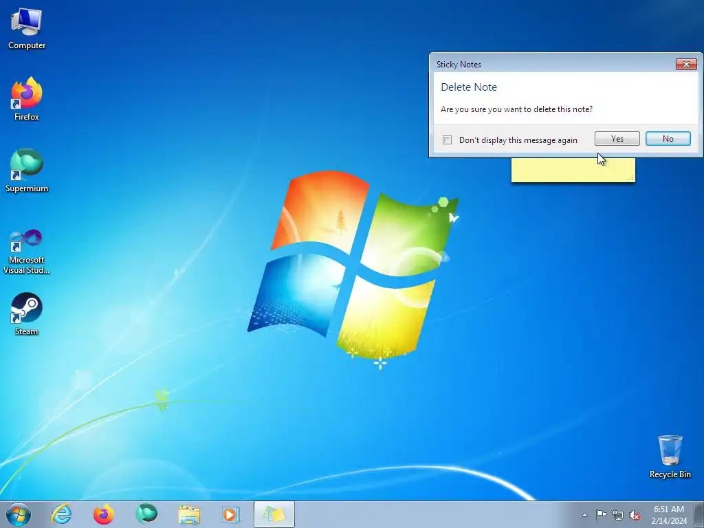Click the sticky note's corner resize grip
The image size is (704, 528).
point(631,178)
